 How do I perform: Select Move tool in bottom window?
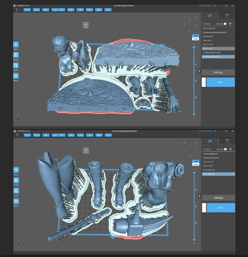(x=16, y=170)
